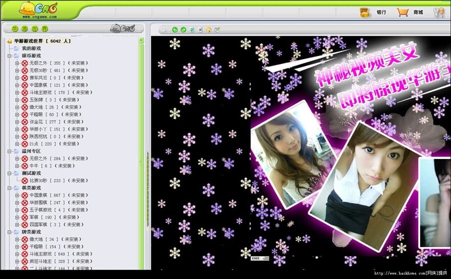Viewport: 451px width, 279px height.
Task: Click the first green circle 华 button
Action: click(15, 29)
